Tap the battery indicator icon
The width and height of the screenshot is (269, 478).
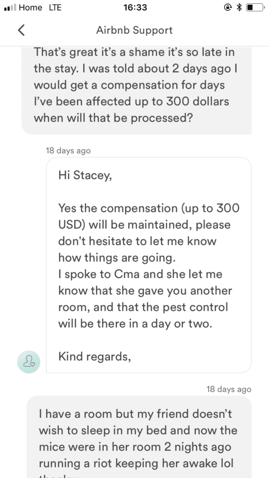click(255, 7)
